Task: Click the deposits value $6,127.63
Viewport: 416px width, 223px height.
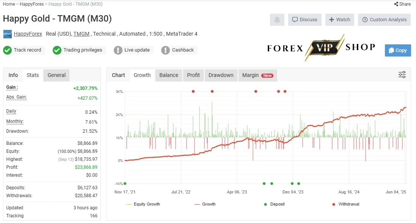Action: pyautogui.click(x=88, y=188)
